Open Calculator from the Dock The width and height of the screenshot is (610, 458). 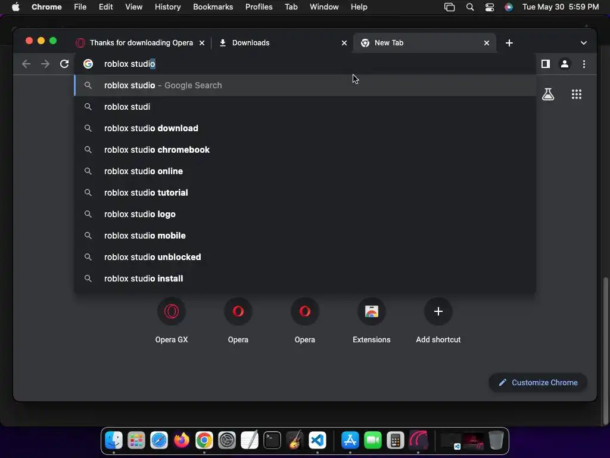click(396, 440)
